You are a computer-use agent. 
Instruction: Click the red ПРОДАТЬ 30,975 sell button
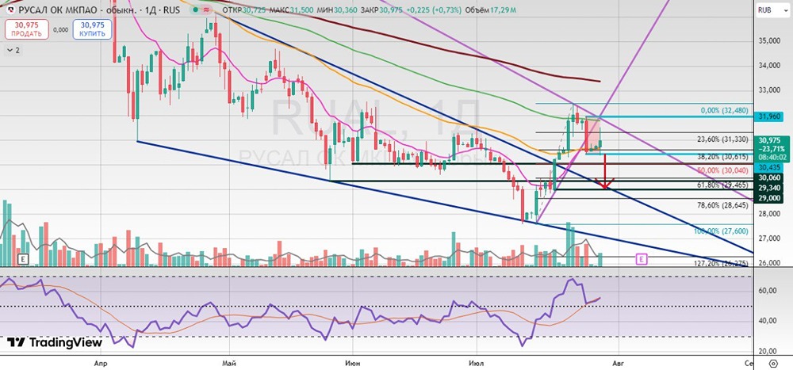27,29
